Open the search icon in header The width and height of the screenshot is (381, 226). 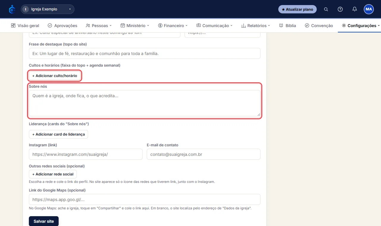pyautogui.click(x=326, y=9)
